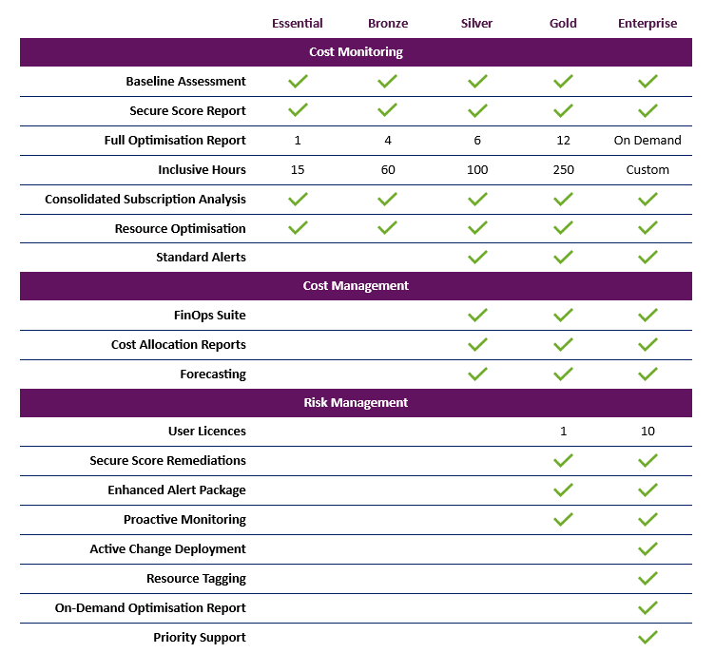Click the Enterprise Custom inclusive hours value

tap(647, 170)
